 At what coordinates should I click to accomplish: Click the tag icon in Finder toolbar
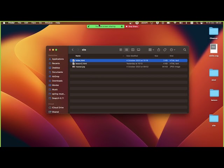pyautogui.click(x=165, y=50)
